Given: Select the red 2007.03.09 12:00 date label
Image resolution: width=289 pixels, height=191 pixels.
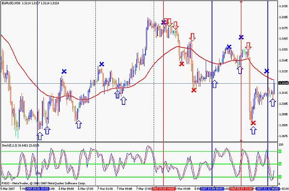Looking at the screenshot, I should click(x=241, y=189).
